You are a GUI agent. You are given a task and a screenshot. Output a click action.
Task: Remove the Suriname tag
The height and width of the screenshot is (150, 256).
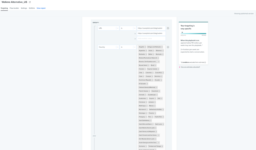(146, 146)
